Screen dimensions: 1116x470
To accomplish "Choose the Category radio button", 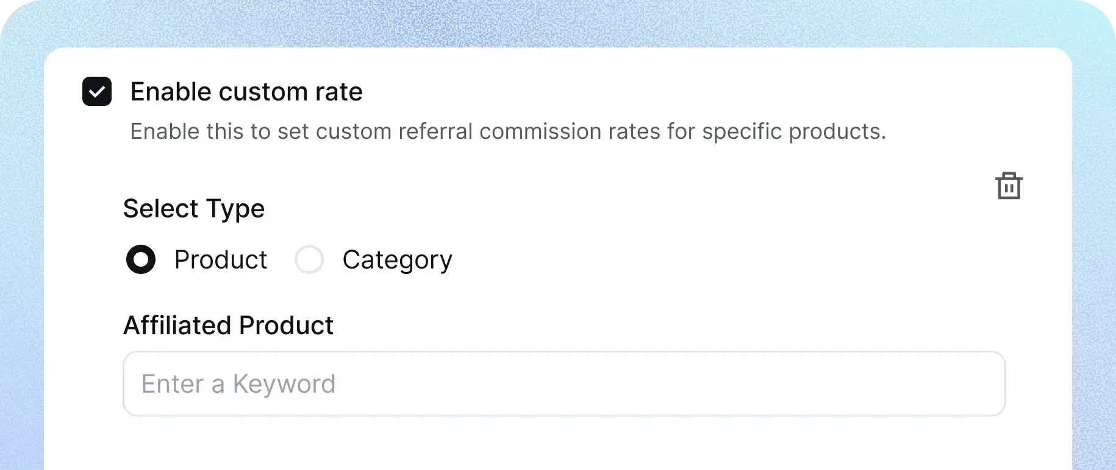I will click(x=309, y=259).
